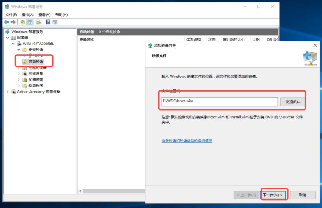
Task: Click the blue Back arrow in the toolbar
Action: pos(6,22)
